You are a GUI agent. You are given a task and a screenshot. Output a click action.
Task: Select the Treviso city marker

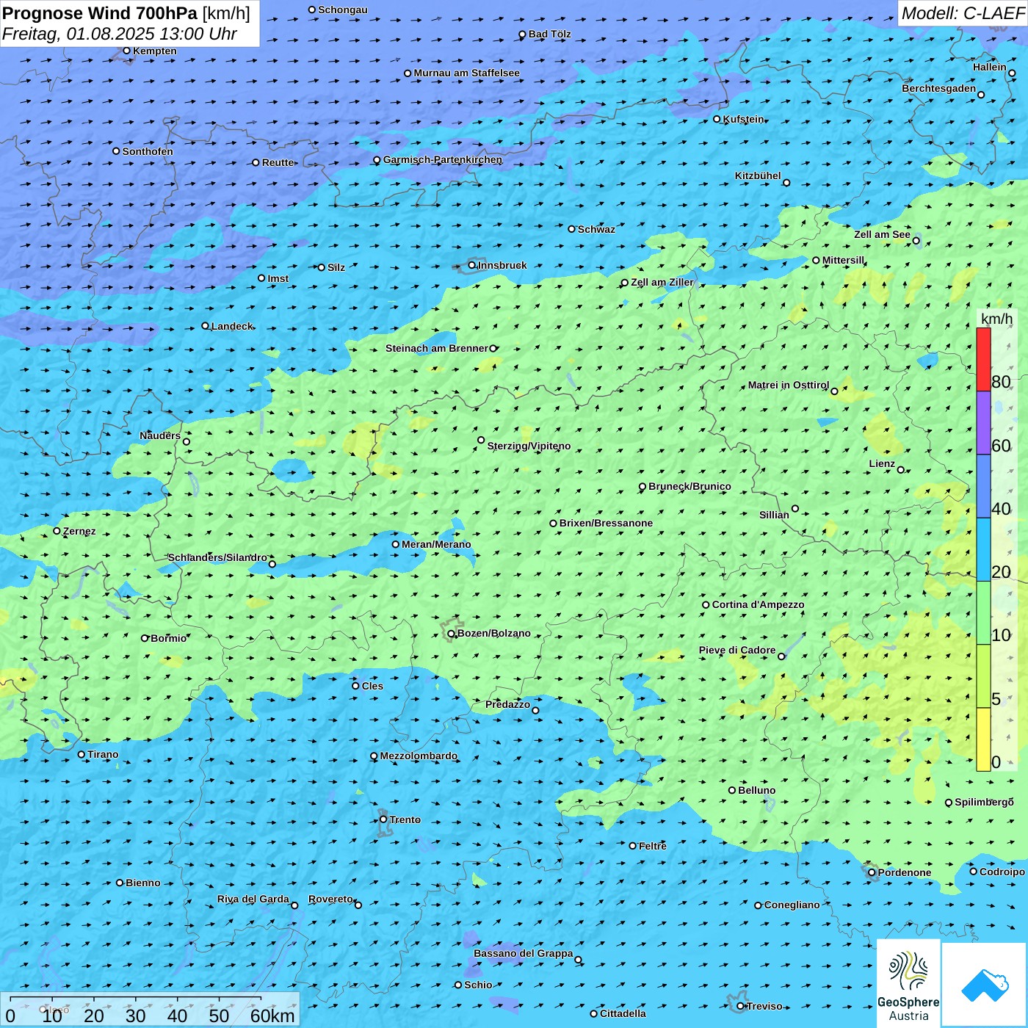(x=741, y=1006)
